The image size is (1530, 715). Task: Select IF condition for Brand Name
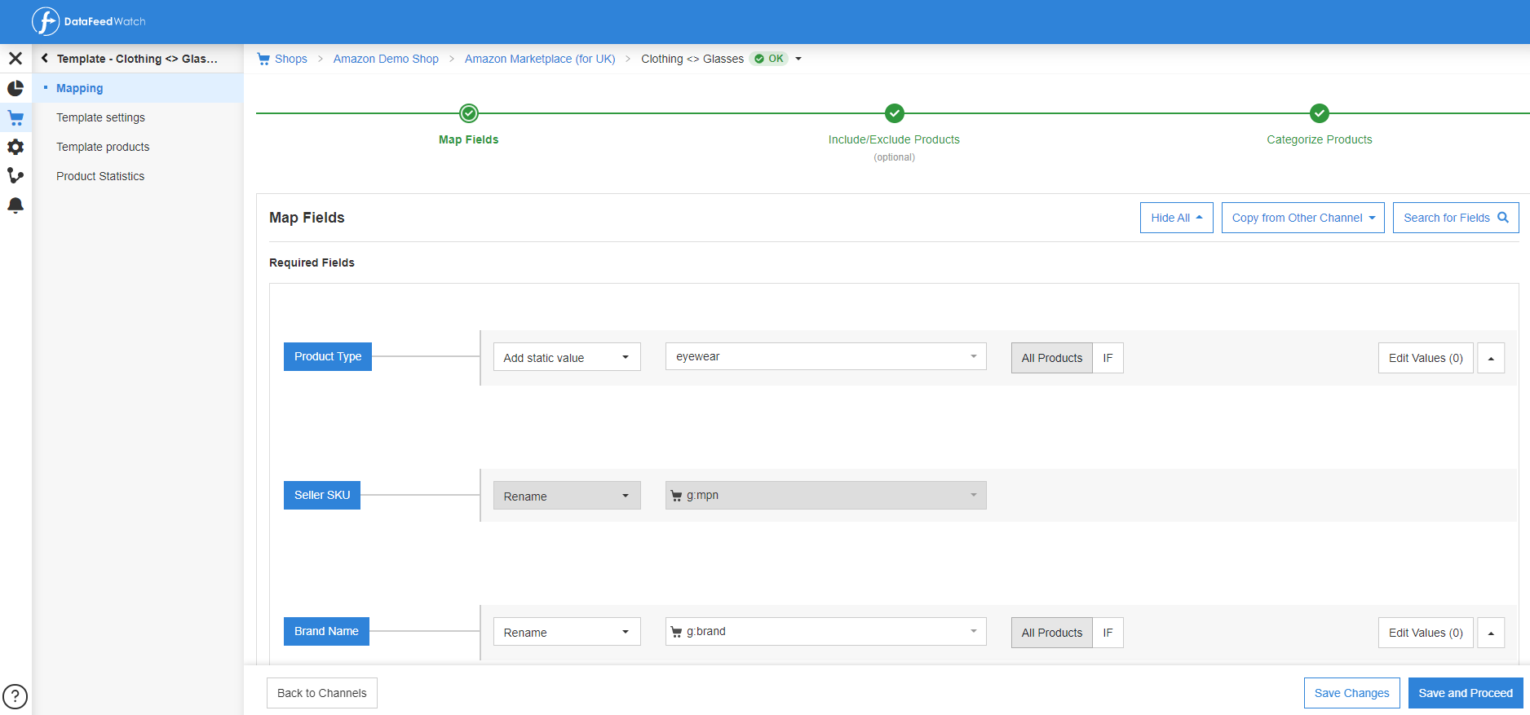click(x=1108, y=633)
